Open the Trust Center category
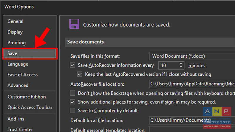Image resolution: width=235 pixels, height=132 pixels. tap(20, 129)
